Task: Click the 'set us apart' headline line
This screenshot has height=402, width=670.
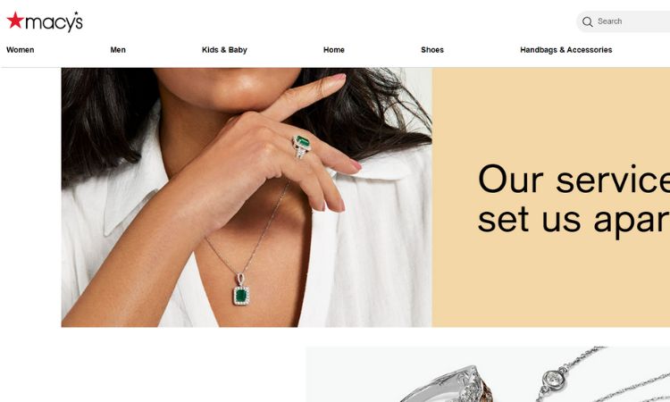Action: [x=574, y=220]
